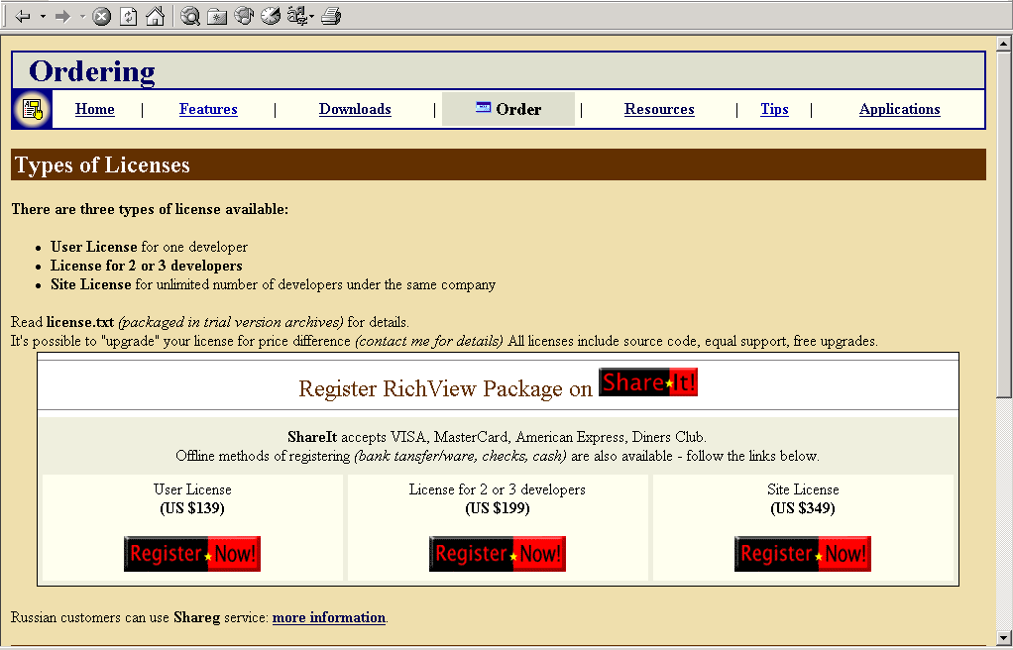1013x650 pixels.
Task: Click the ShareIt! logo banner
Action: pyautogui.click(x=648, y=382)
